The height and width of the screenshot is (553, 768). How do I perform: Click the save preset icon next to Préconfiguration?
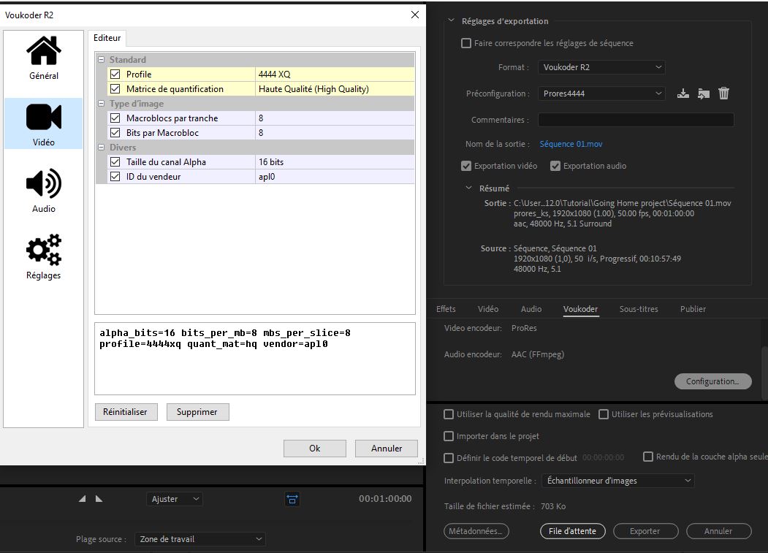pos(683,94)
